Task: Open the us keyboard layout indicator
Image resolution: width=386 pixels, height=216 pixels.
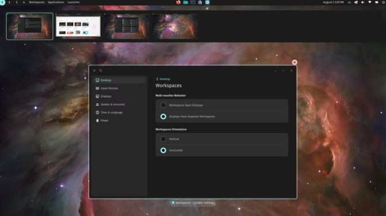Action: click(x=349, y=2)
